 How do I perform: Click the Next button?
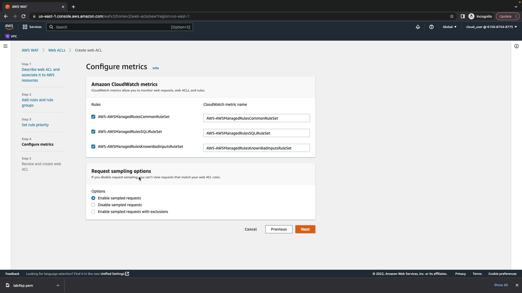pos(305,229)
